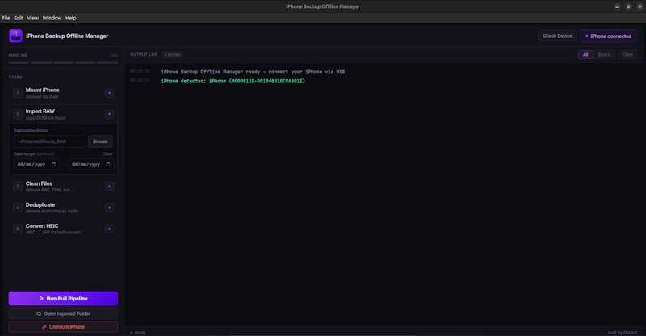The image size is (646, 336).
Task: Run the Mount iPhone step play icon
Action: tap(110, 93)
